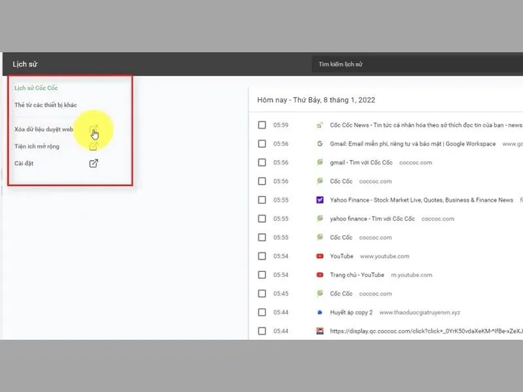Open gmail - Tìm với Cốc Cốc link

tap(361, 162)
